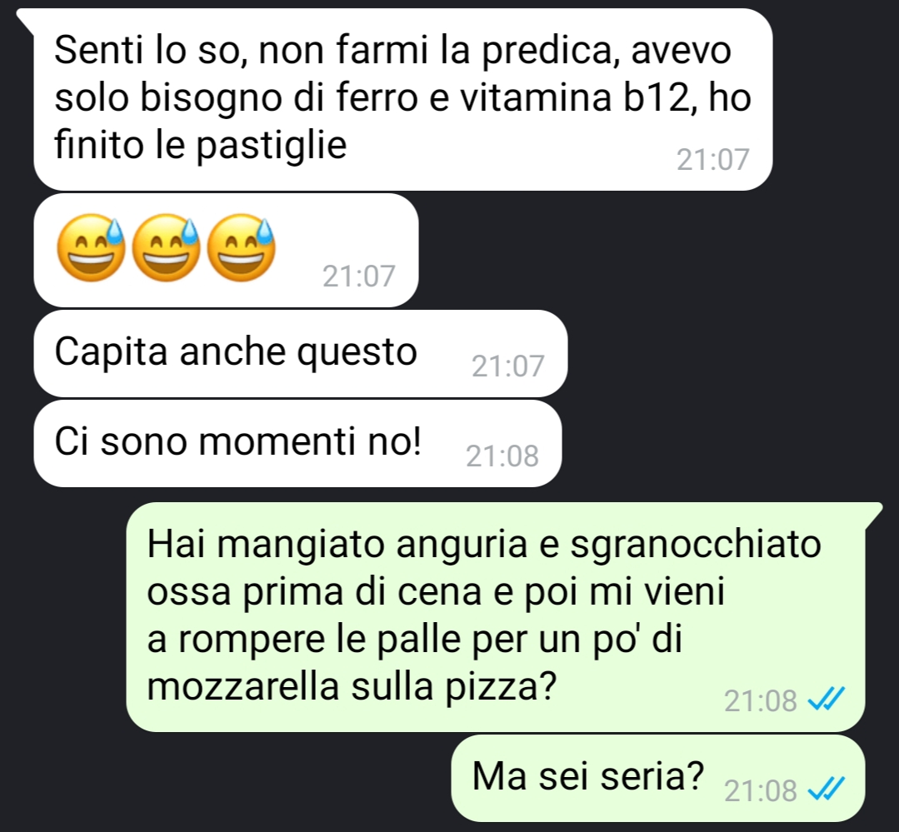Tap the 21:08 timestamp on "Ma sei seria?"
The width and height of the screenshot is (899, 832).
760,791
